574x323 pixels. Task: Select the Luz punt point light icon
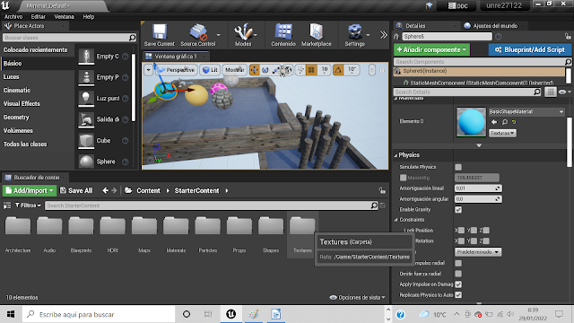(x=86, y=99)
